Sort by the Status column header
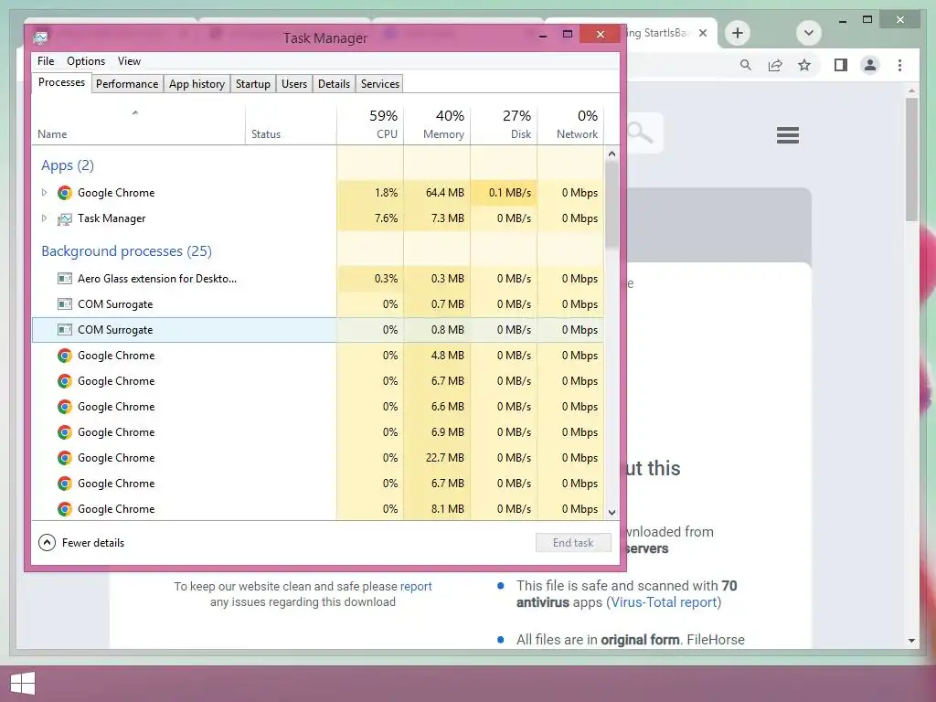This screenshot has width=936, height=702. click(x=291, y=125)
